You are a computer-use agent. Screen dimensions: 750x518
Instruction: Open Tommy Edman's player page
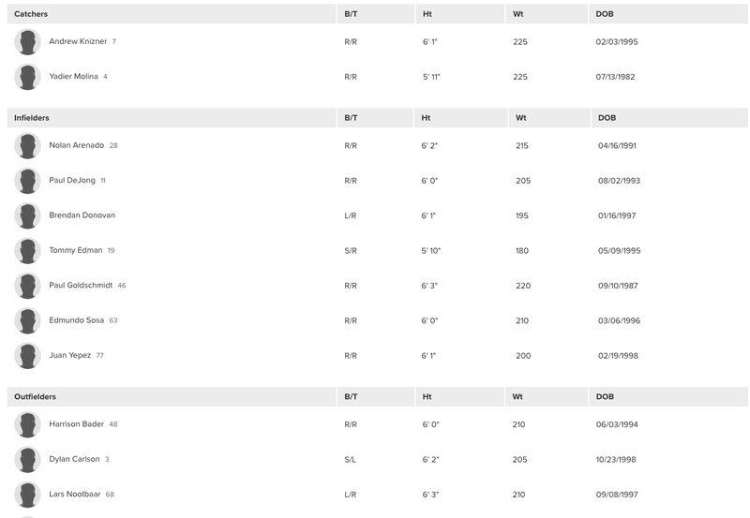click(x=76, y=250)
